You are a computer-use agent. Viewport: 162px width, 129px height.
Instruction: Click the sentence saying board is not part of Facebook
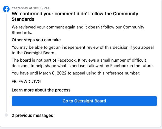44,60
